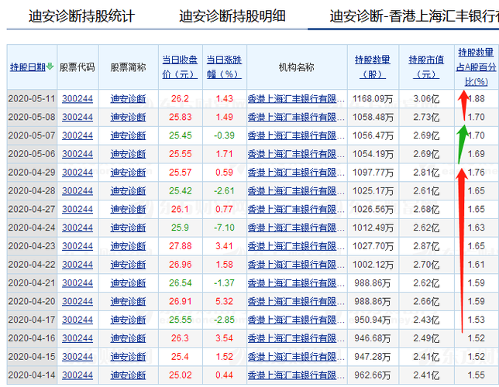The height and width of the screenshot is (387, 499).
Task: Select the 迪安诊断-香港上海汇丰银行 tab
Action: tap(414, 16)
